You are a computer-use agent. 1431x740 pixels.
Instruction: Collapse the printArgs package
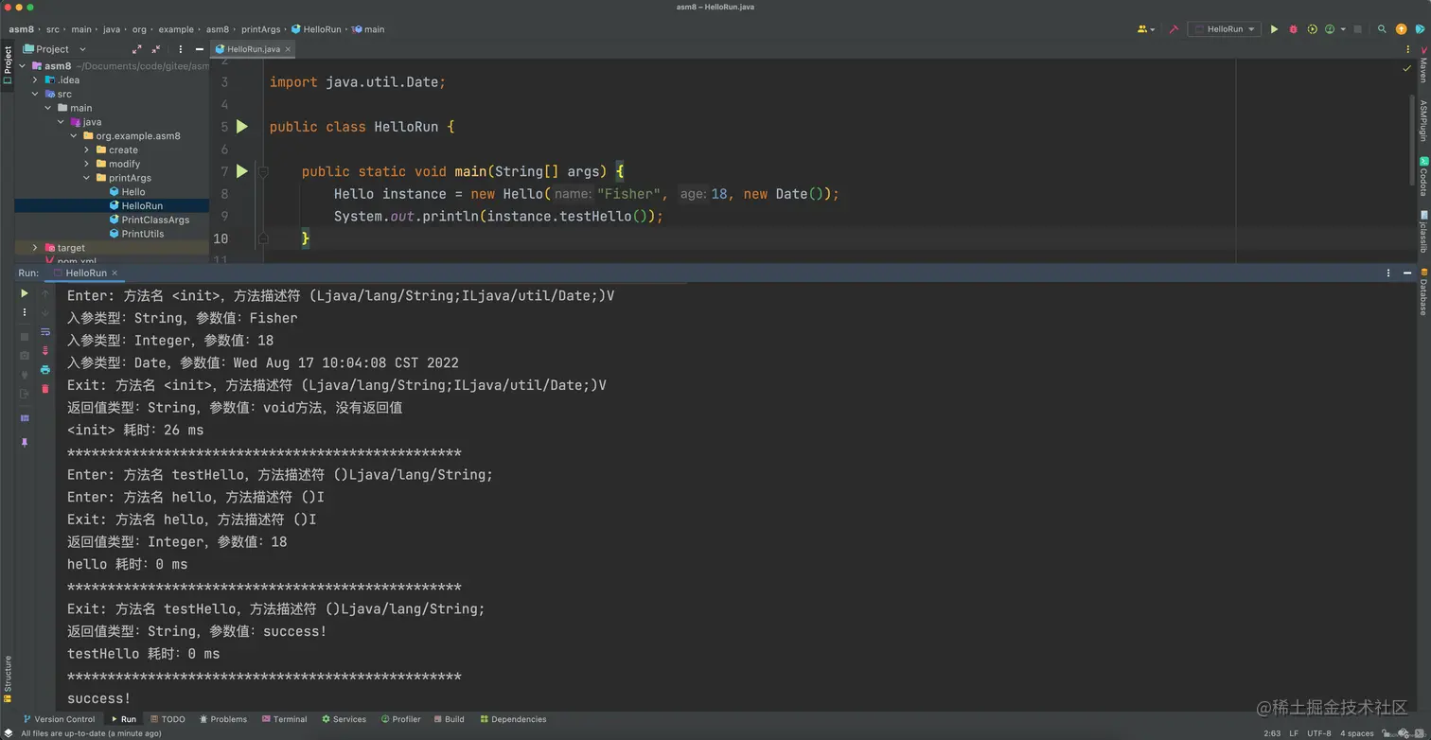(86, 178)
